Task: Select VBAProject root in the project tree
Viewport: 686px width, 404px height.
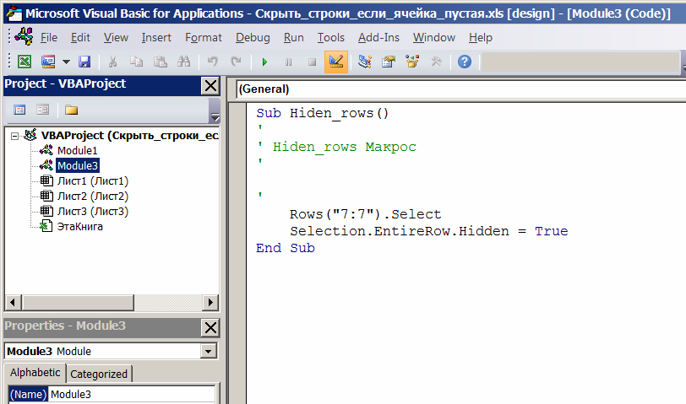Action: click(129, 136)
